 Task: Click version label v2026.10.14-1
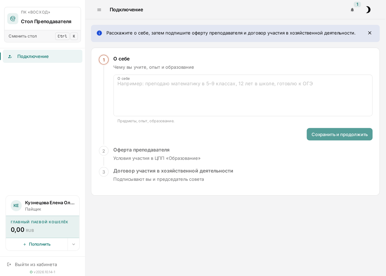(44, 272)
